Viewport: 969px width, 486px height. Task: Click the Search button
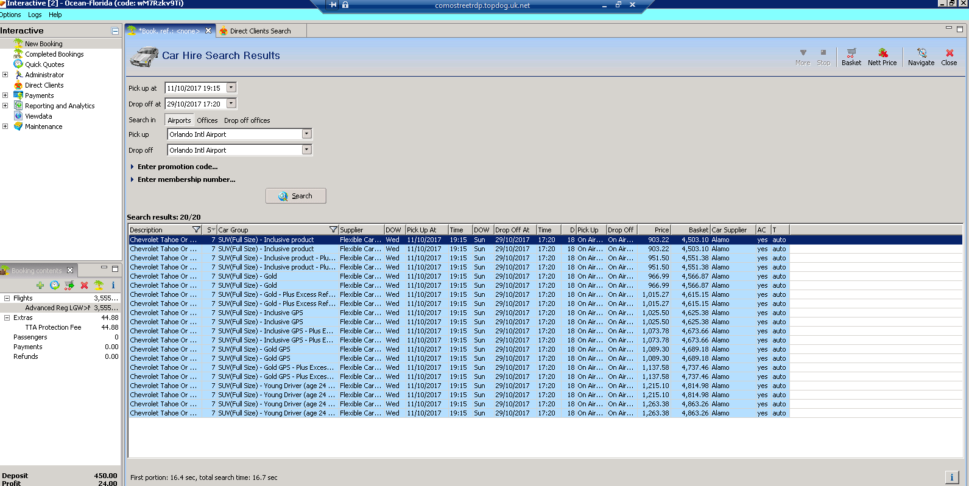coord(296,196)
